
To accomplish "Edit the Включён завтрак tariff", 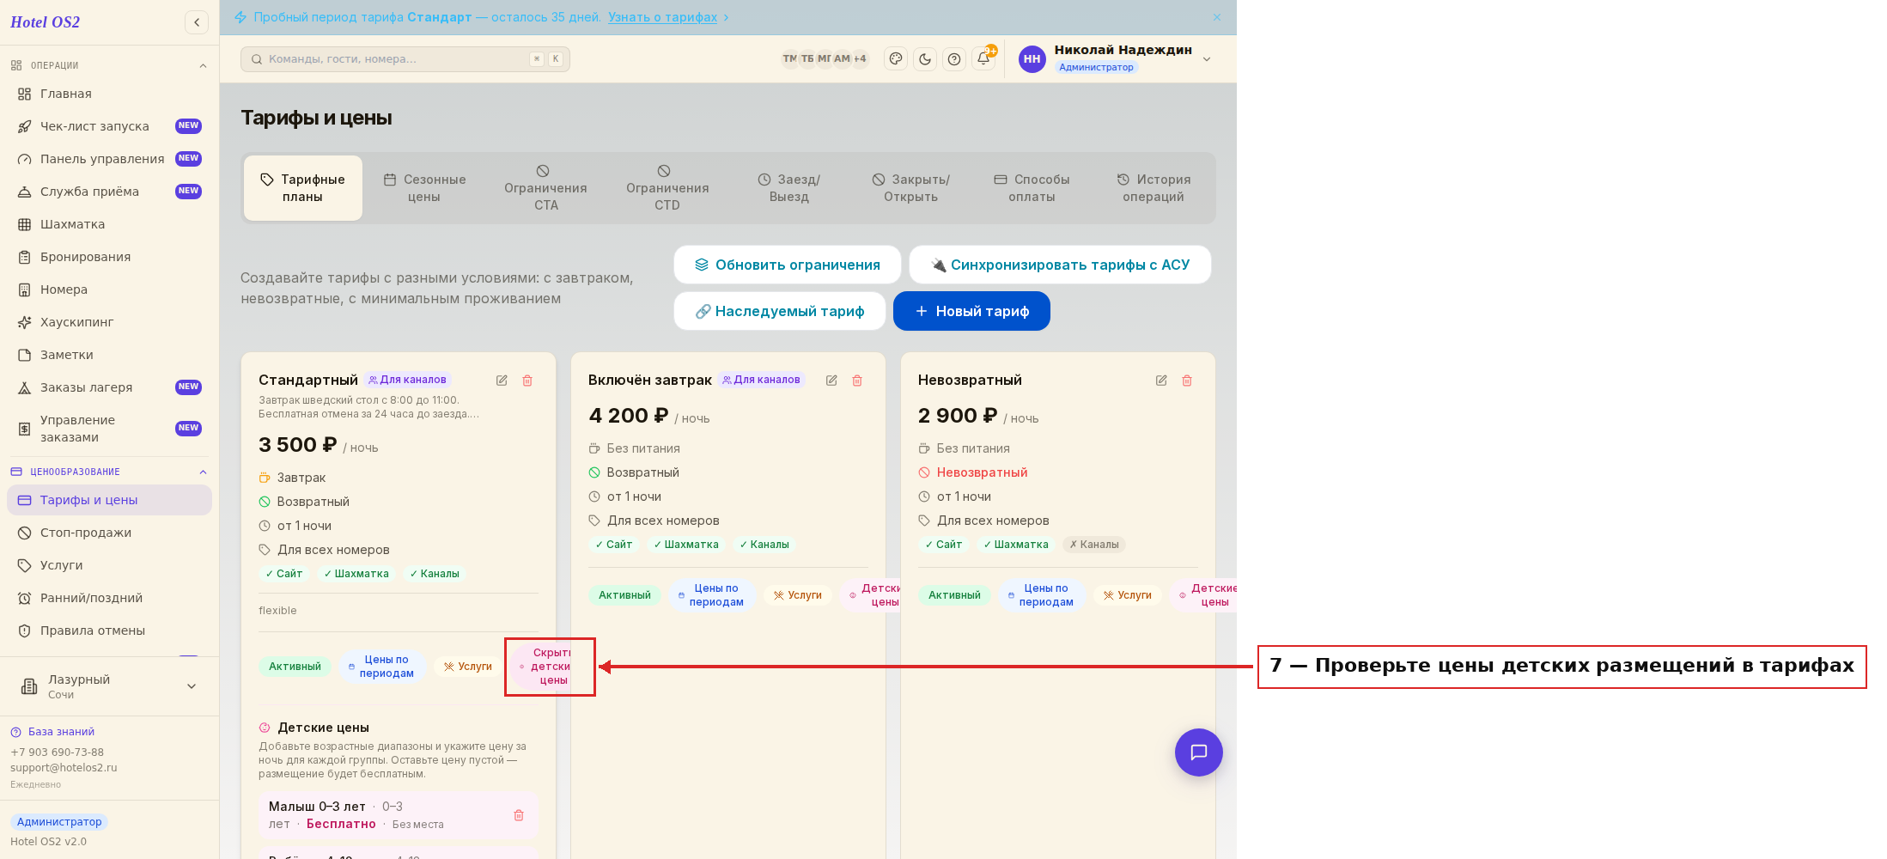I will tap(831, 381).
